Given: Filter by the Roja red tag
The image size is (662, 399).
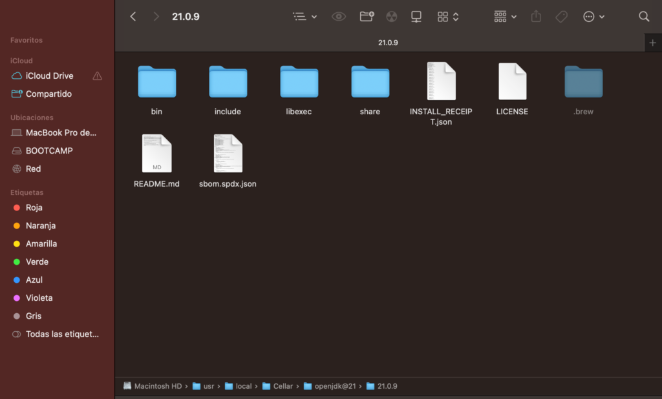Looking at the screenshot, I should [34, 207].
